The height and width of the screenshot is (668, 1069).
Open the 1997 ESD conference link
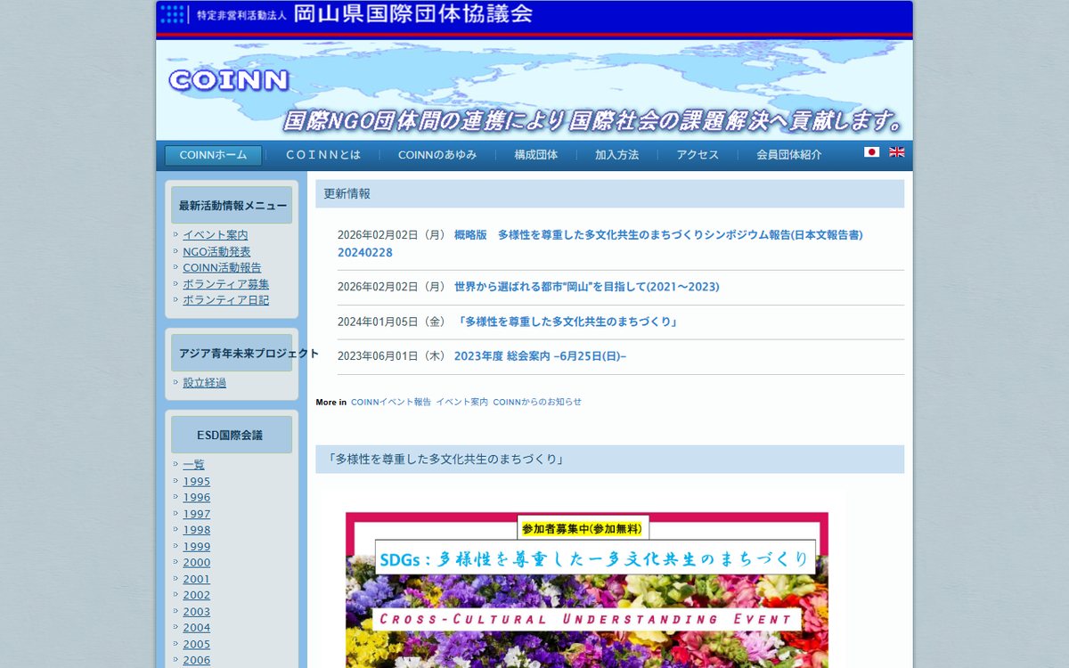197,514
